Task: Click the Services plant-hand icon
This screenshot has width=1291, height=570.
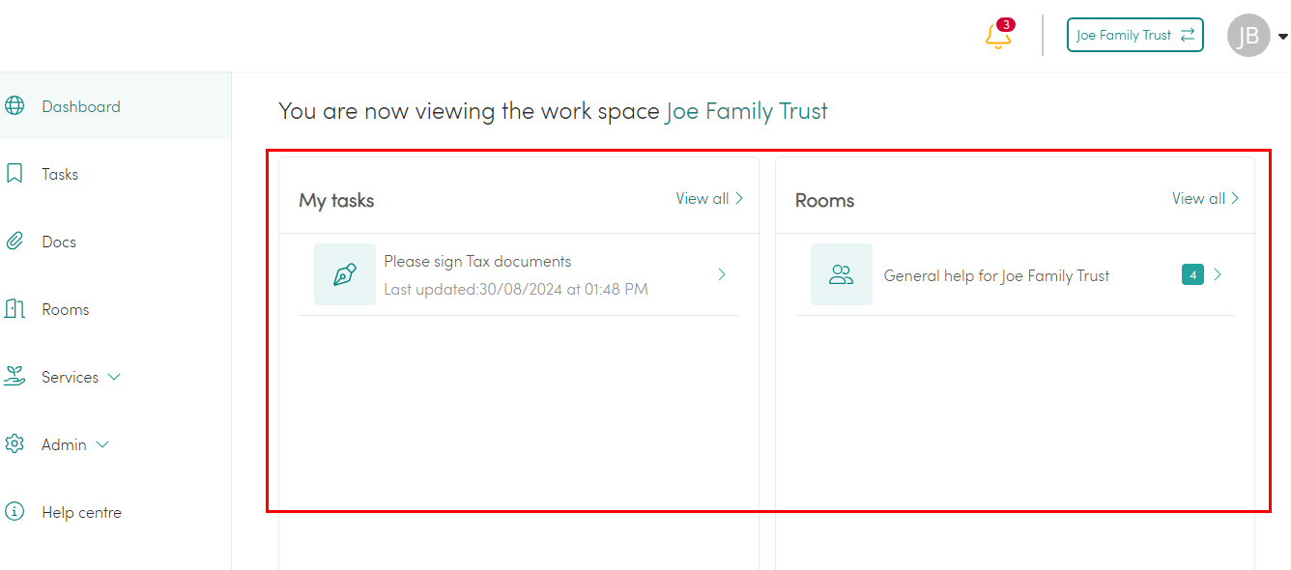Action: pos(14,377)
